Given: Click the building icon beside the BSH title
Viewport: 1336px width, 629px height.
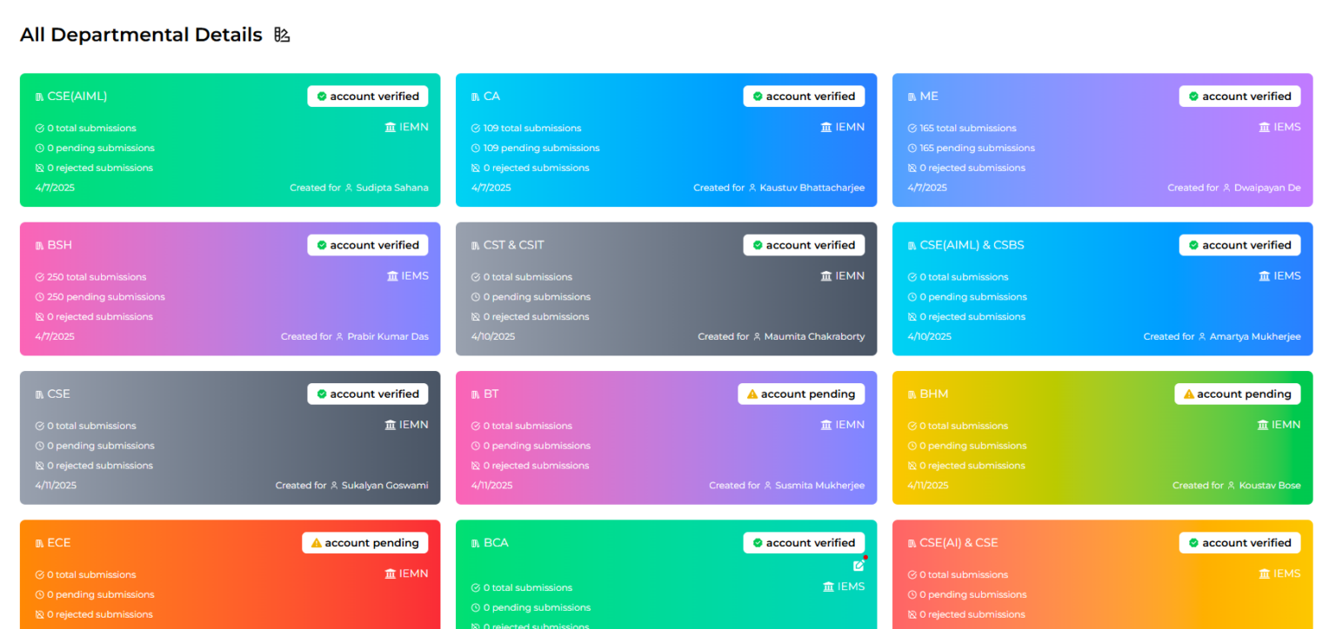Looking at the screenshot, I should tap(39, 246).
